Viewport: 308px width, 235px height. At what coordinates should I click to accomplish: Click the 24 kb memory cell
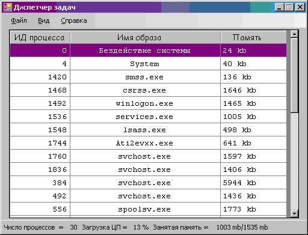pyautogui.click(x=253, y=50)
